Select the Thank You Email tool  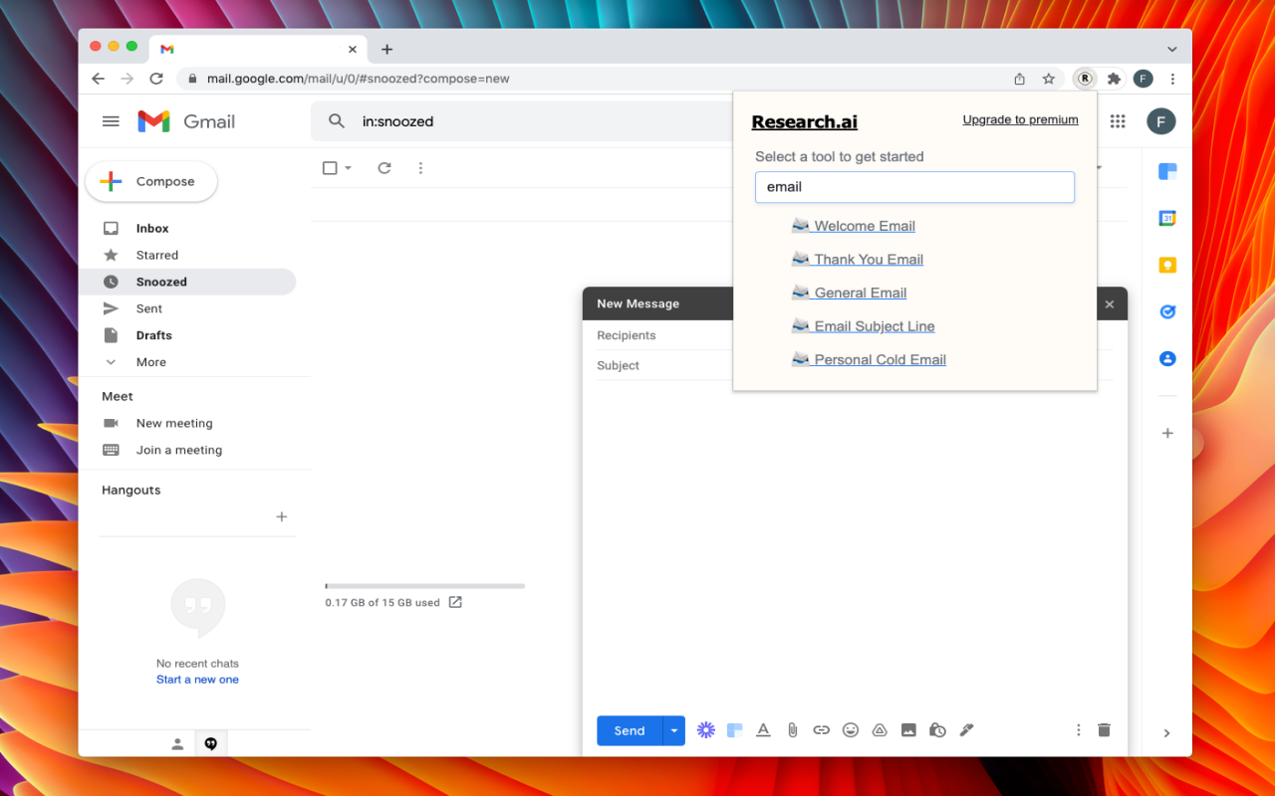pos(858,260)
